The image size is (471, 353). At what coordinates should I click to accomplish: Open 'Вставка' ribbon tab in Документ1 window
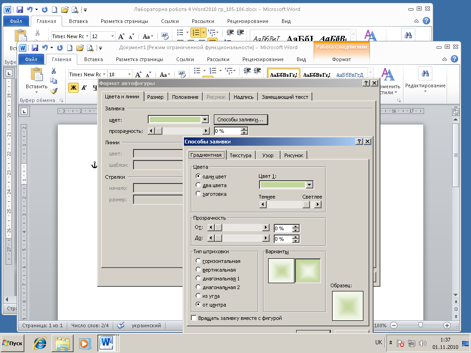pyautogui.click(x=93, y=59)
